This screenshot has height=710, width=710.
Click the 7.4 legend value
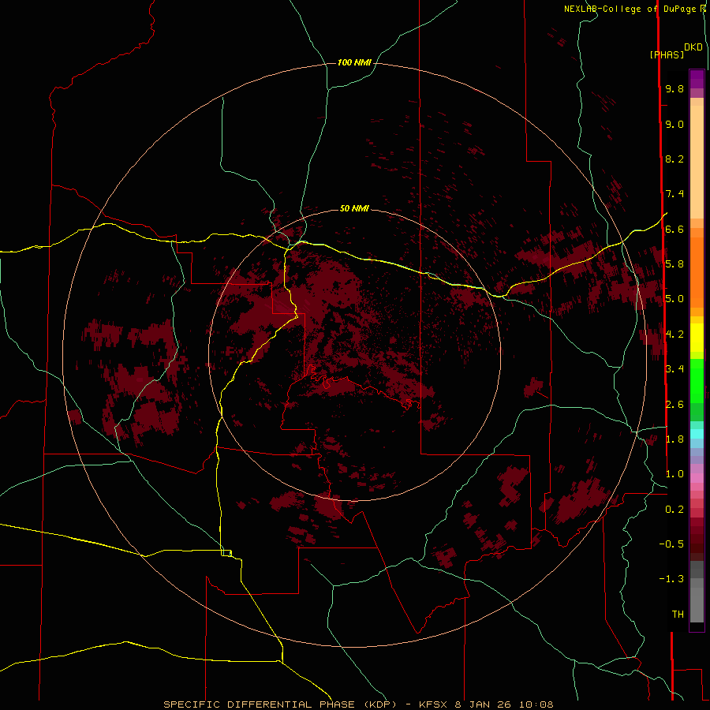pyautogui.click(x=674, y=194)
